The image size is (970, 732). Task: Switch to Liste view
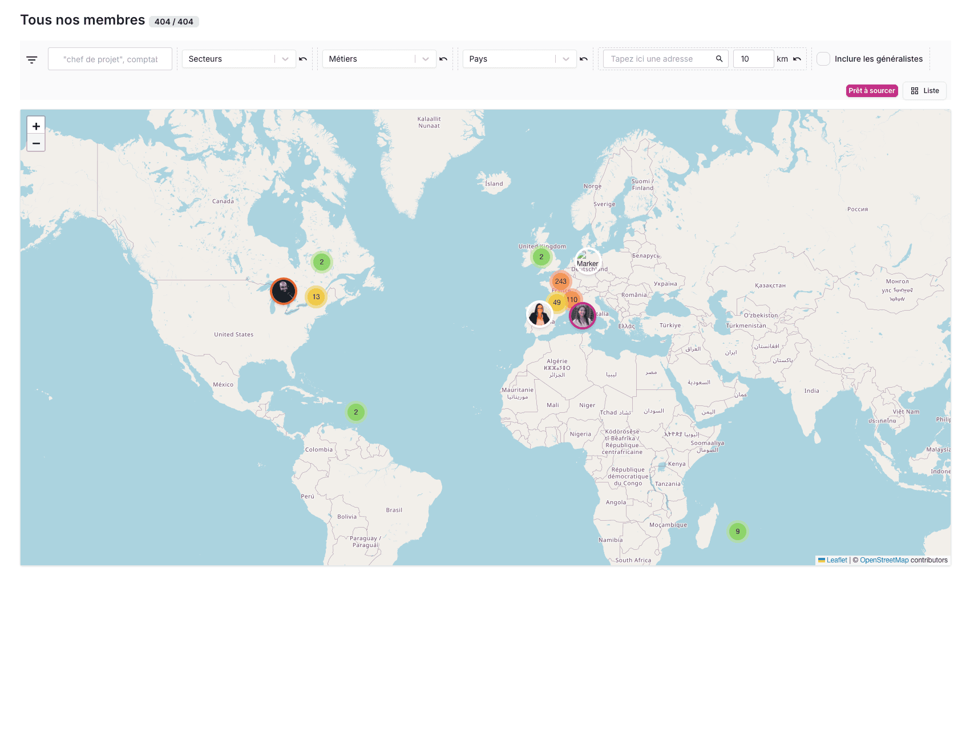[x=924, y=91]
